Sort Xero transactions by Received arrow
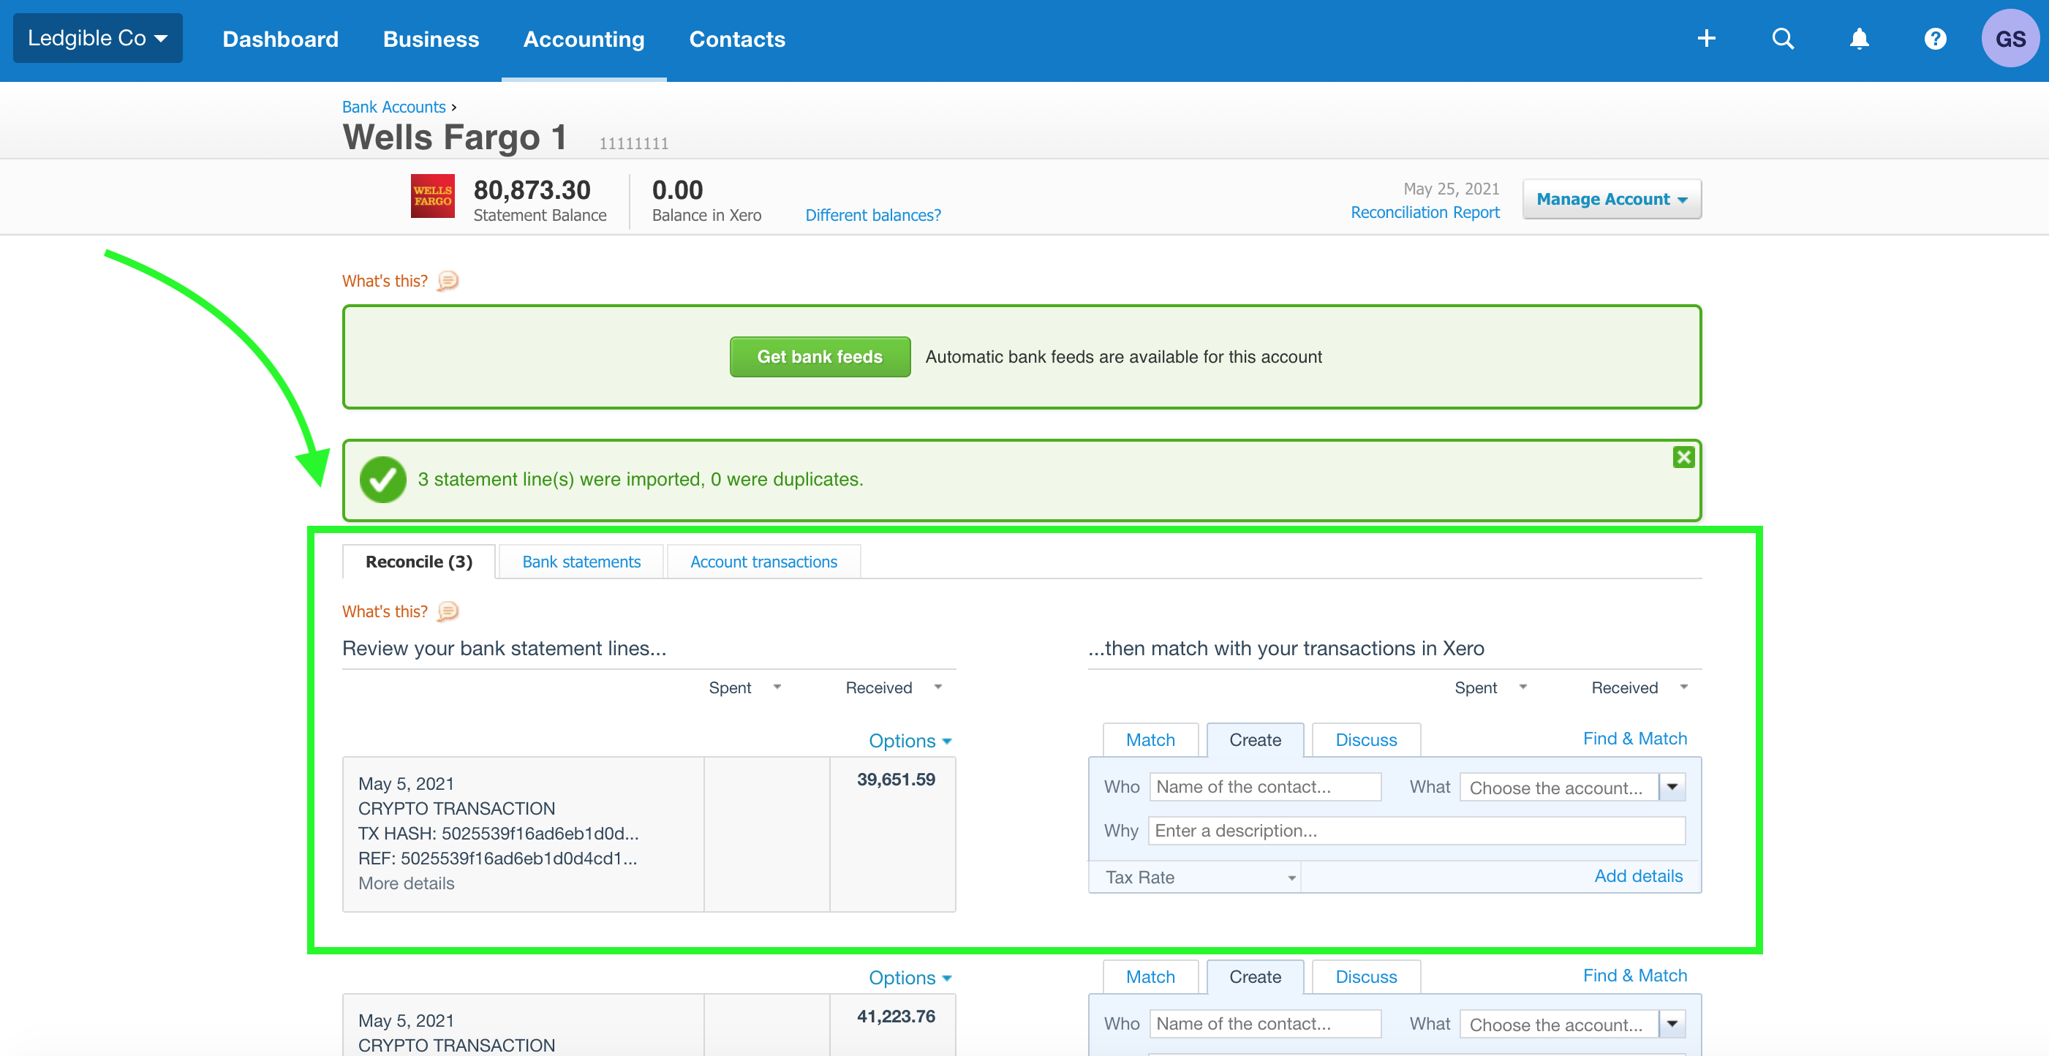Viewport: 2049px width, 1056px height. click(x=1683, y=686)
